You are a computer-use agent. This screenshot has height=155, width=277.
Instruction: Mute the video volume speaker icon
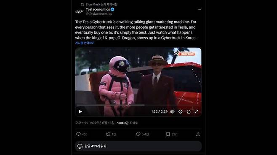click(x=172, y=112)
